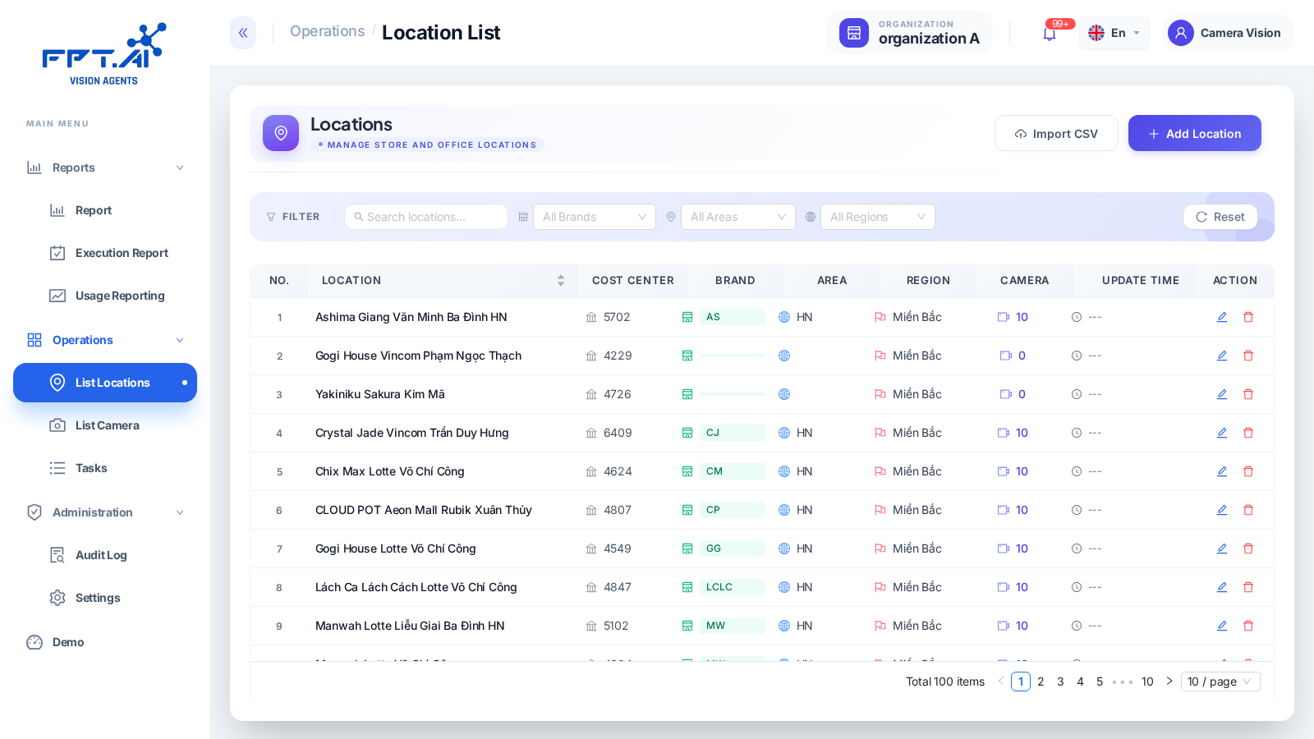The height and width of the screenshot is (739, 1314).
Task: Edit the Crystal Jade Vincom Trần Duy Hưng row
Action: click(x=1222, y=433)
